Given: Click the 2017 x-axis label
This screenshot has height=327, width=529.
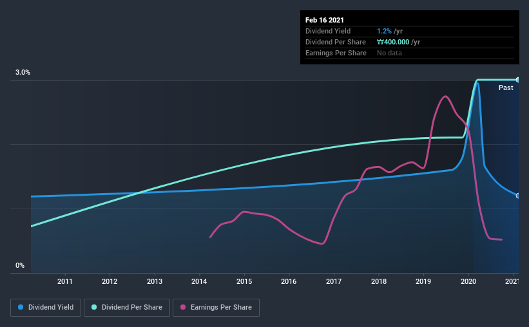Looking at the screenshot, I should 334,281.
